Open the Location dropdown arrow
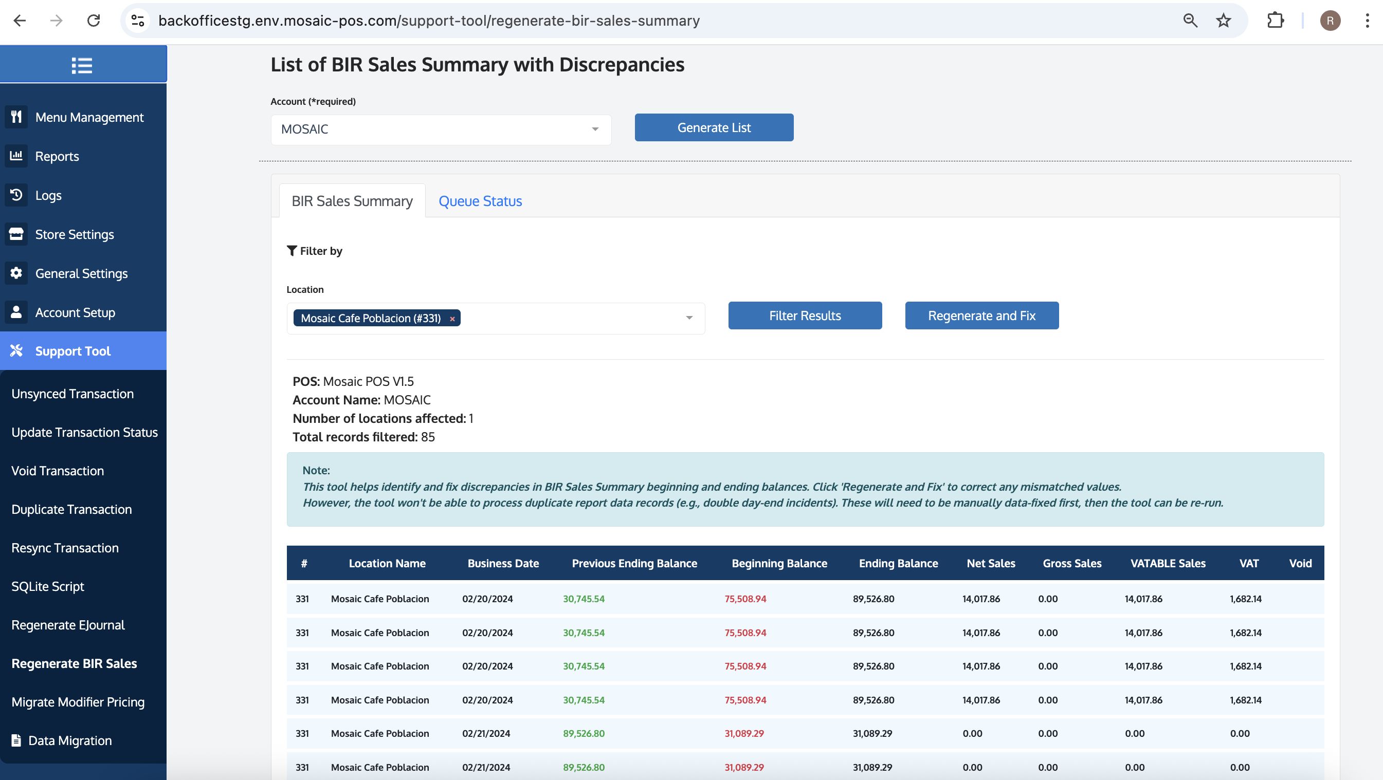Viewport: 1383px width, 780px height. [x=690, y=318]
